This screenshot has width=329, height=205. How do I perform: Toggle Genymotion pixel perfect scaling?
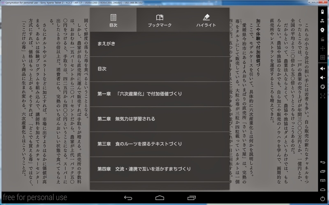322,96
